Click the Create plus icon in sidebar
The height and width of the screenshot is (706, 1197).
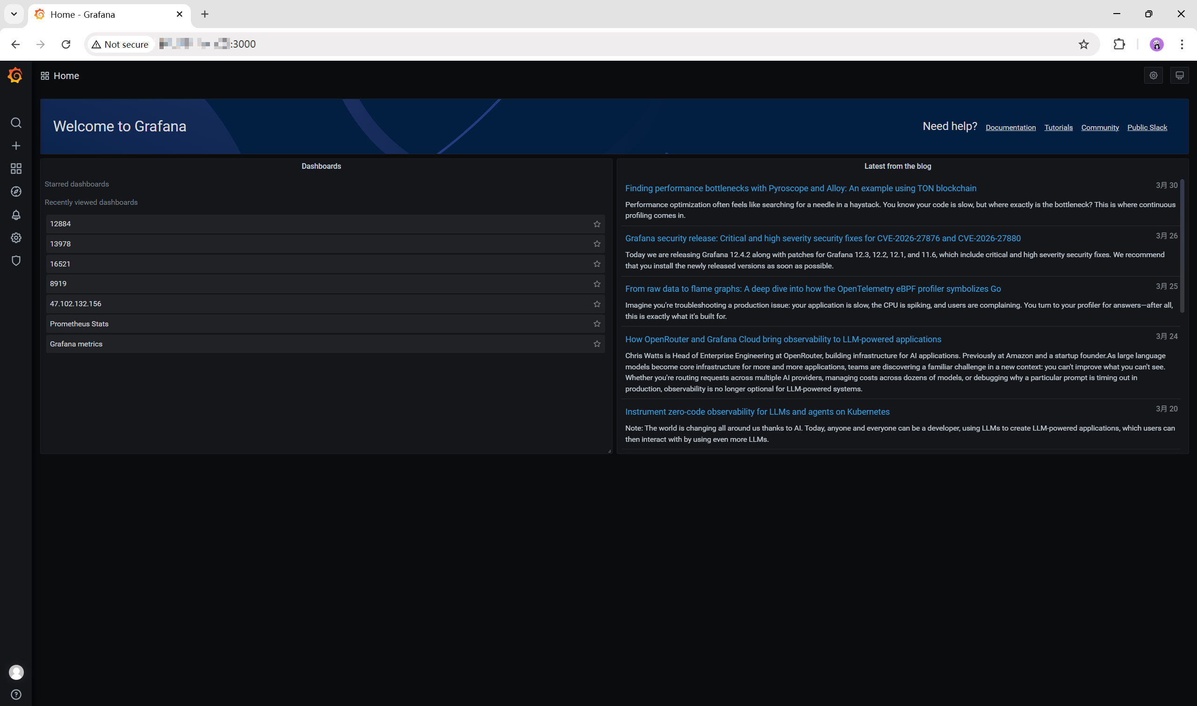(x=16, y=145)
